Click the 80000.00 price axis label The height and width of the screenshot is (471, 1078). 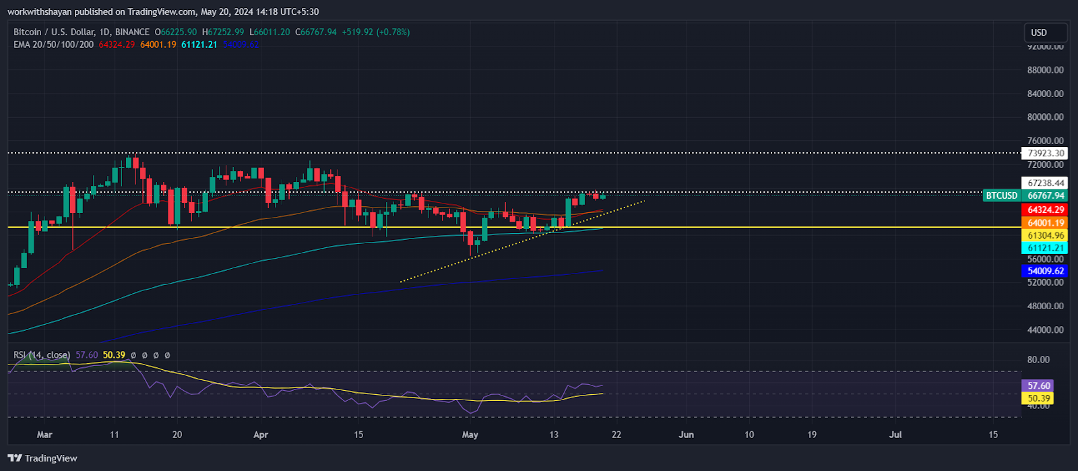tap(1045, 117)
